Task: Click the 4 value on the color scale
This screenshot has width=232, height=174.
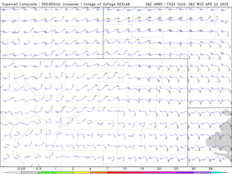Action: coord(90,169)
